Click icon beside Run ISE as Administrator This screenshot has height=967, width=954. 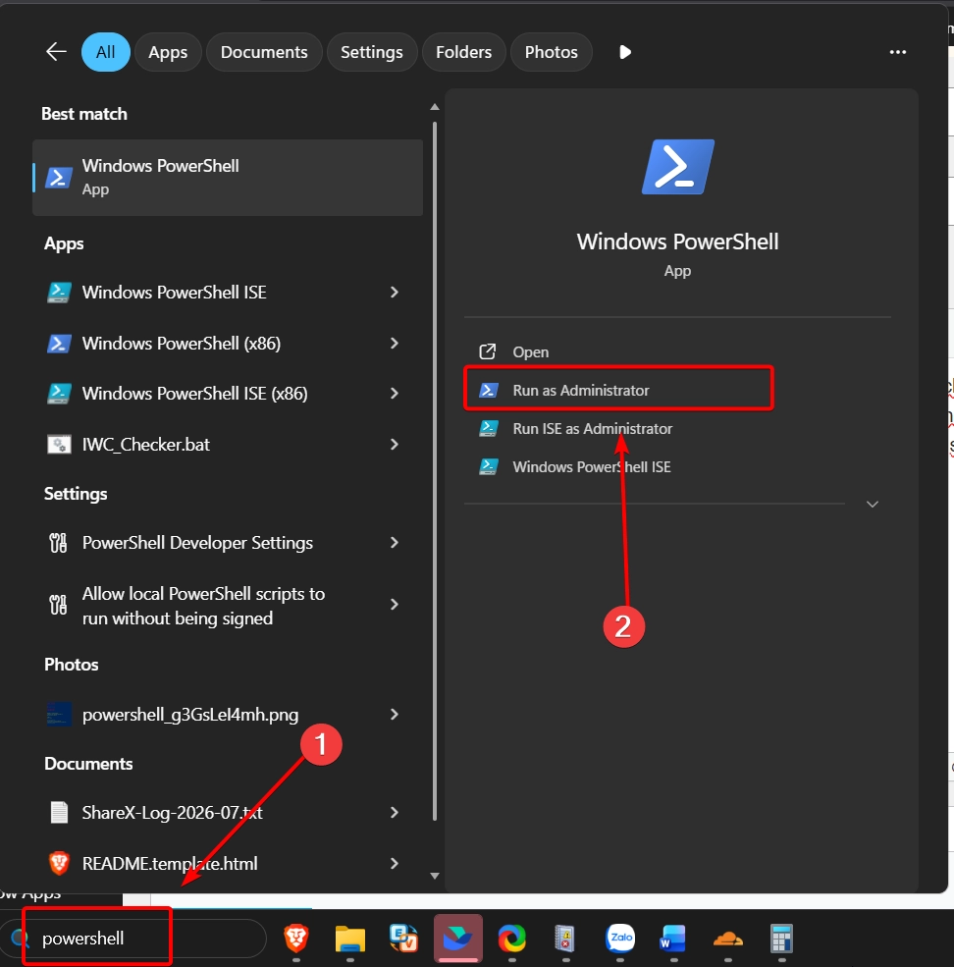click(x=489, y=428)
